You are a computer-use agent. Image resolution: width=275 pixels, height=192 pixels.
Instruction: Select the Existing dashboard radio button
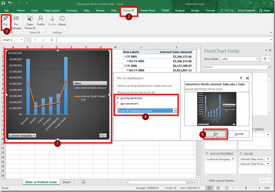coord(118,98)
